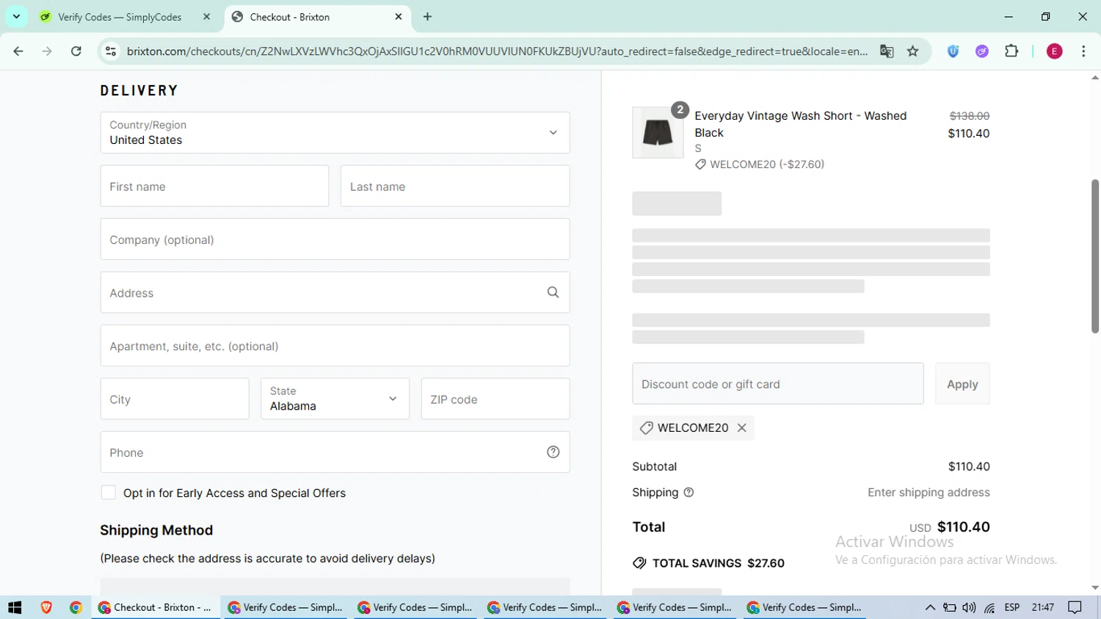
Task: Click the battery status tray icon
Action: pyautogui.click(x=949, y=607)
